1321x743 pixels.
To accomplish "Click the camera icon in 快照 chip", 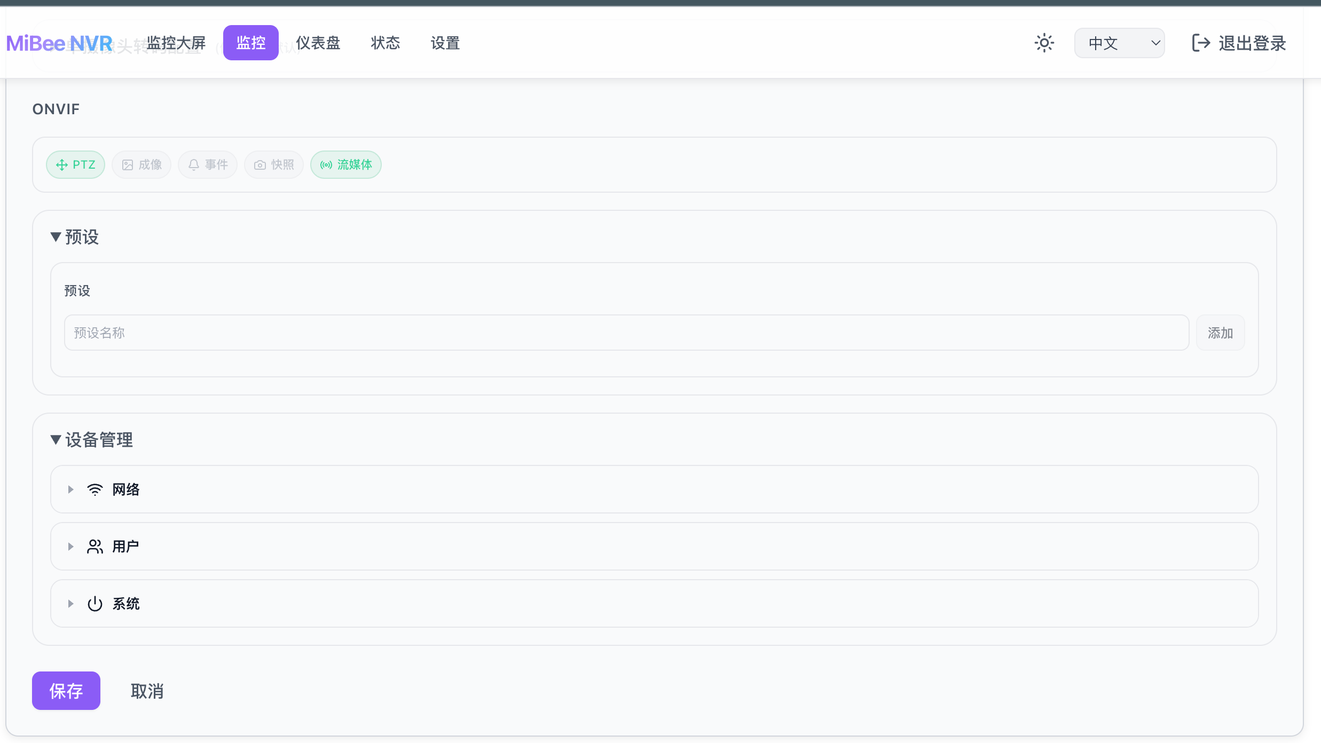I will (260, 165).
